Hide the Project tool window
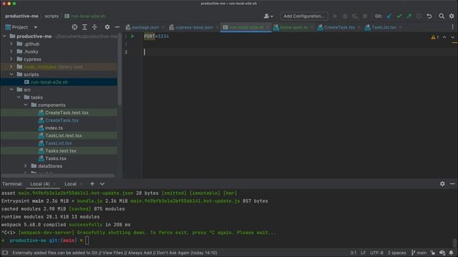 (x=117, y=27)
